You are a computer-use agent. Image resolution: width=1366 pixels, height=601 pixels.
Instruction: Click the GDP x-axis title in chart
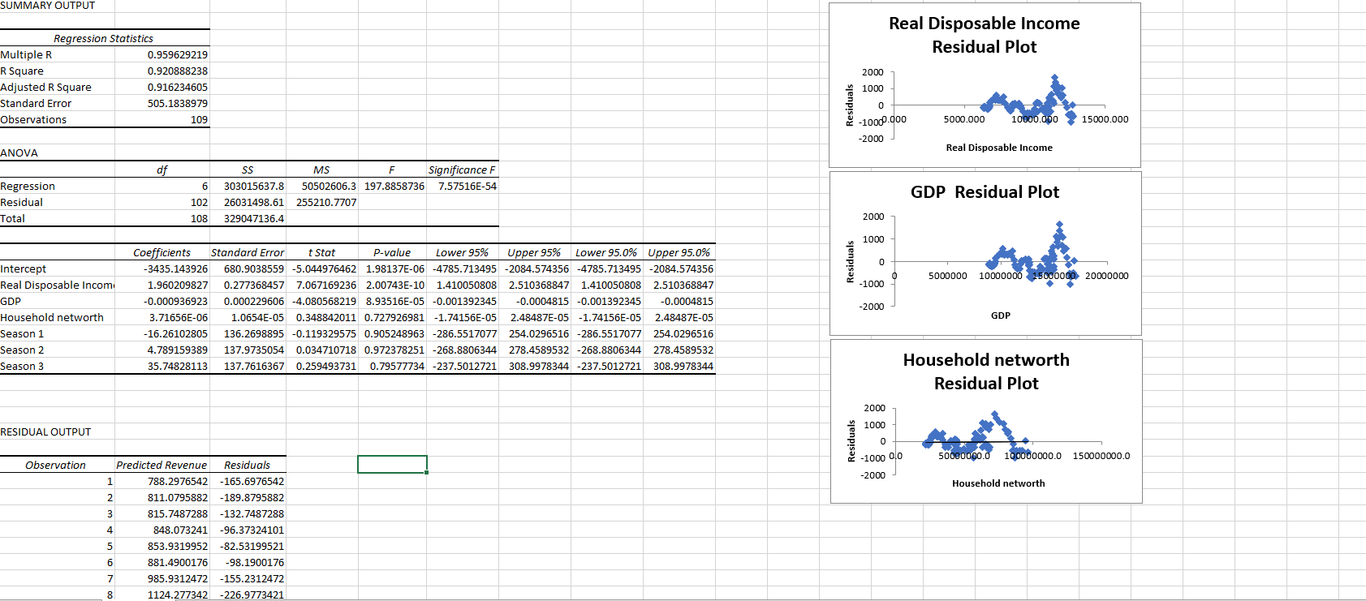(1001, 316)
